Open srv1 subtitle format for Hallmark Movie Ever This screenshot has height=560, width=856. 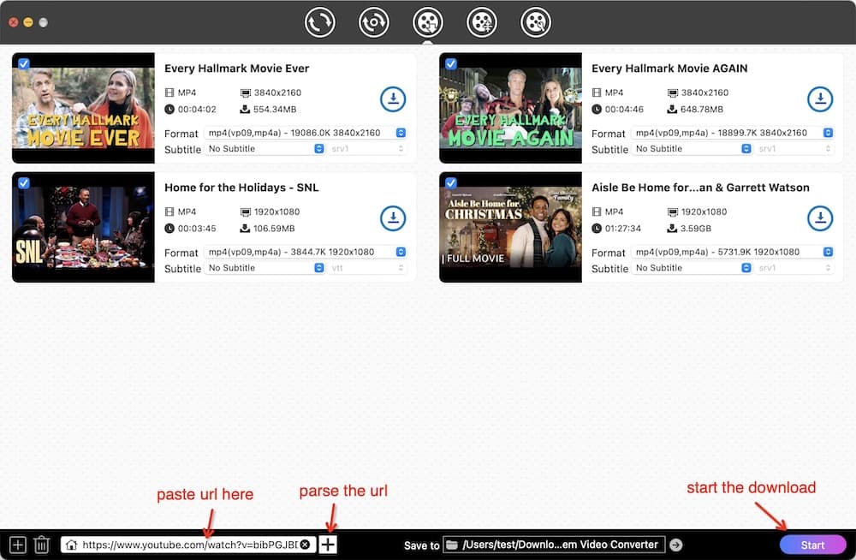[x=367, y=149]
